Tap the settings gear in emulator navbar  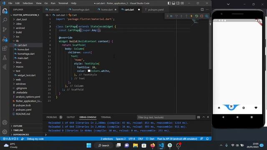tap(244, 107)
